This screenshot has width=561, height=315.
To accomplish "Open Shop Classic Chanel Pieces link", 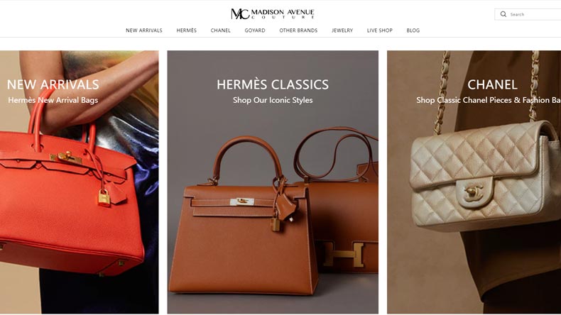I will pos(489,100).
